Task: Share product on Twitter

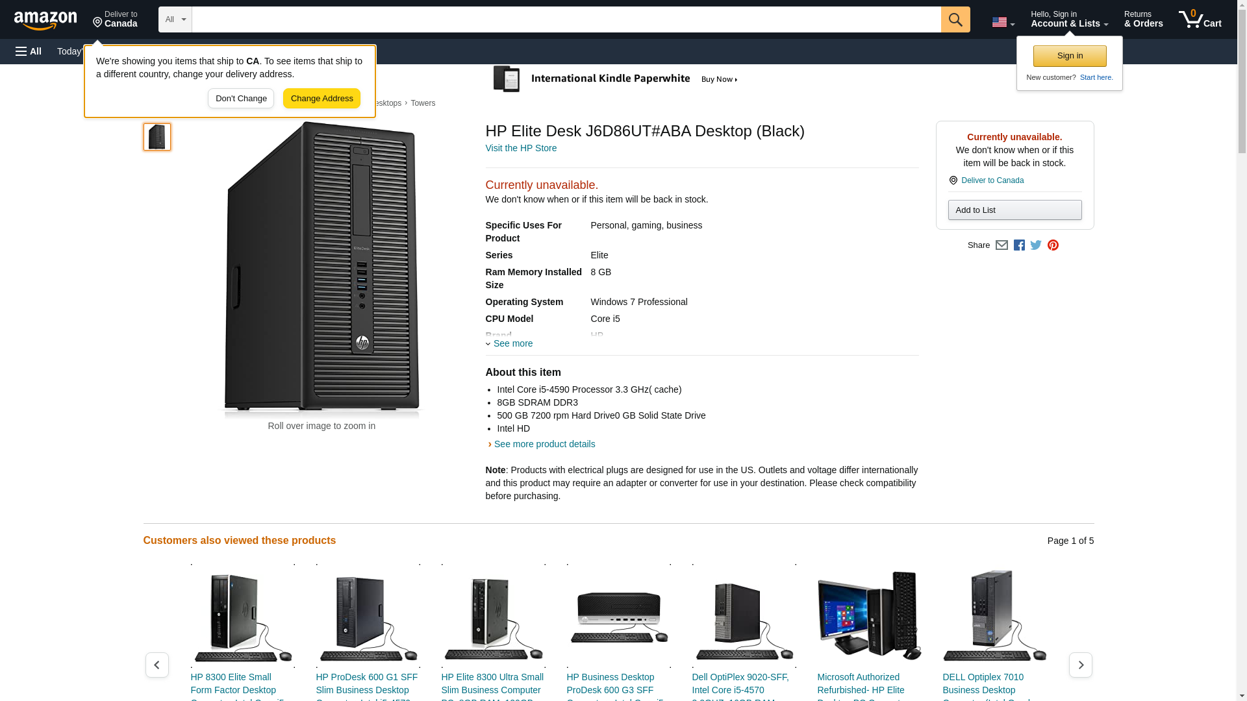Action: click(x=1036, y=245)
